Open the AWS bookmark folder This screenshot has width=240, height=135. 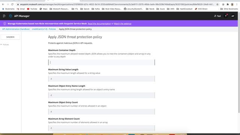pos(171,9)
